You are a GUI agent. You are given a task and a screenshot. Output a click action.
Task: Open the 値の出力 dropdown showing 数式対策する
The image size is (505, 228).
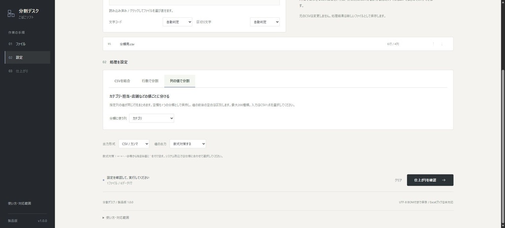pyautogui.click(x=188, y=144)
